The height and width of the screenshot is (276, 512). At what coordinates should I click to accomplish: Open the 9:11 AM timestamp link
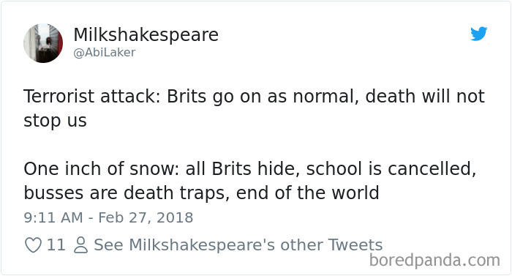pyautogui.click(x=53, y=217)
